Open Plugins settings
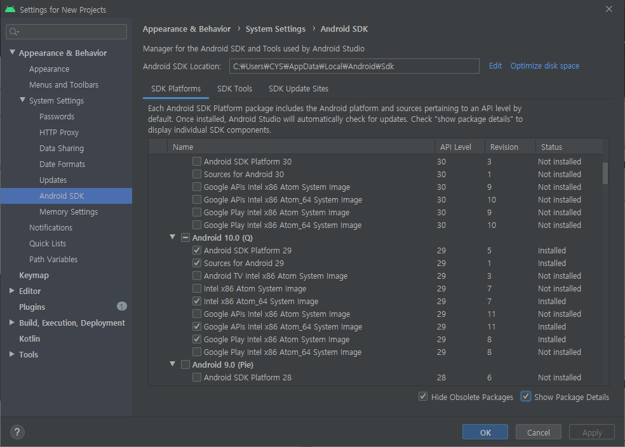Screen dimensions: 625x447 (32, 307)
